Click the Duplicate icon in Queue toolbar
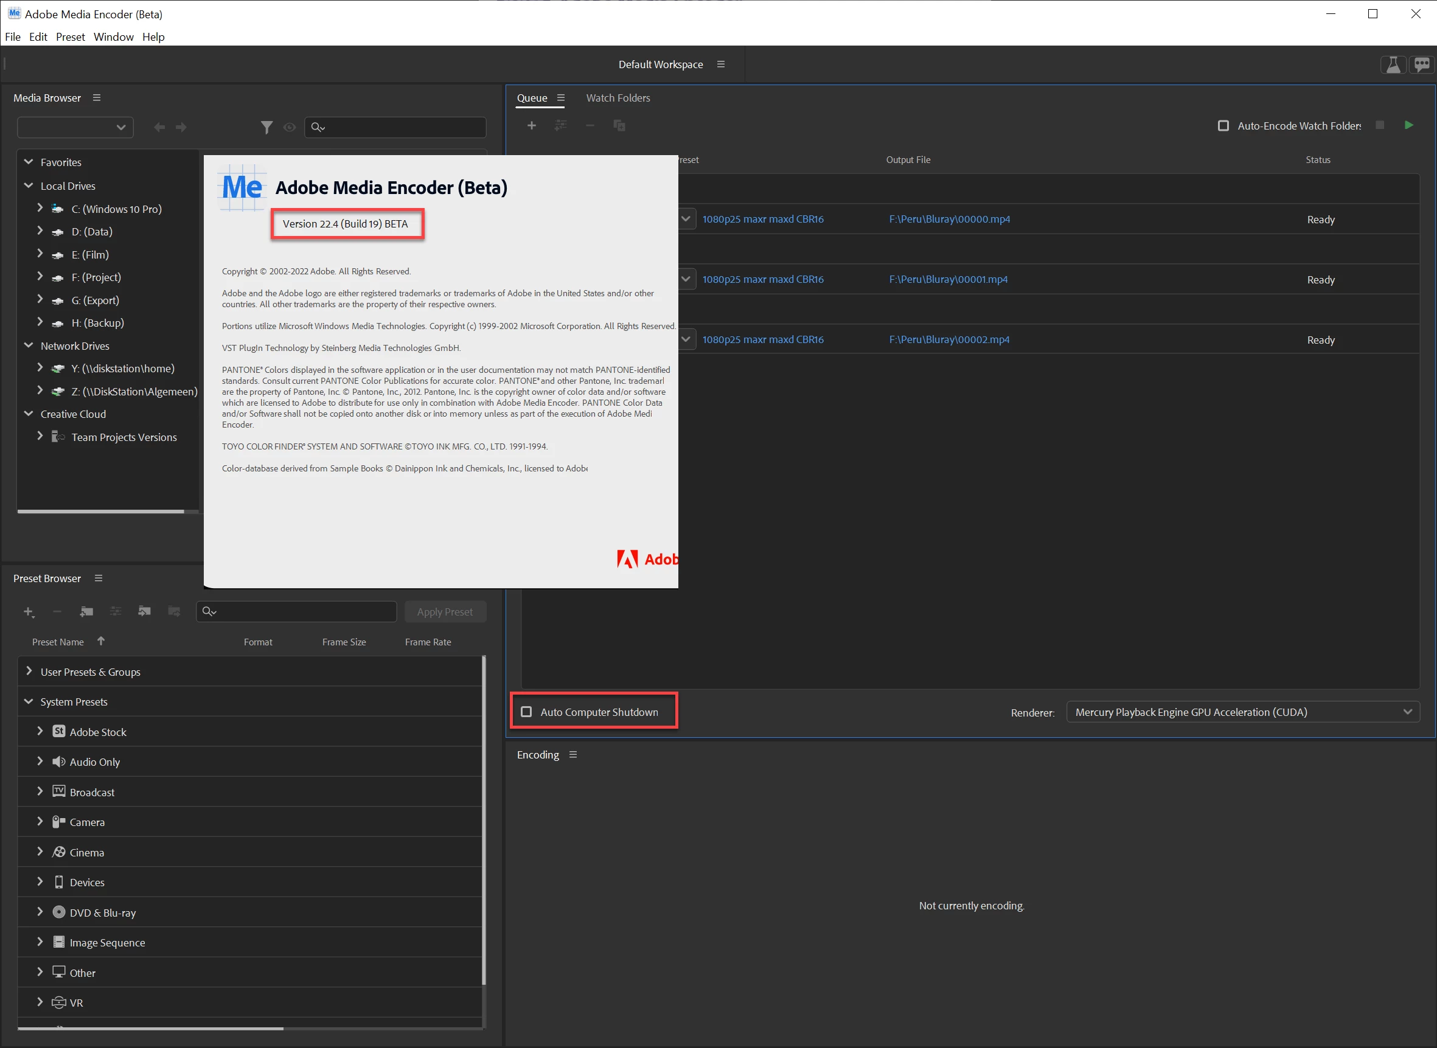 coord(619,126)
